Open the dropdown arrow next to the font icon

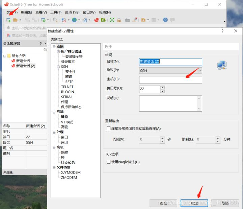[89, 20]
